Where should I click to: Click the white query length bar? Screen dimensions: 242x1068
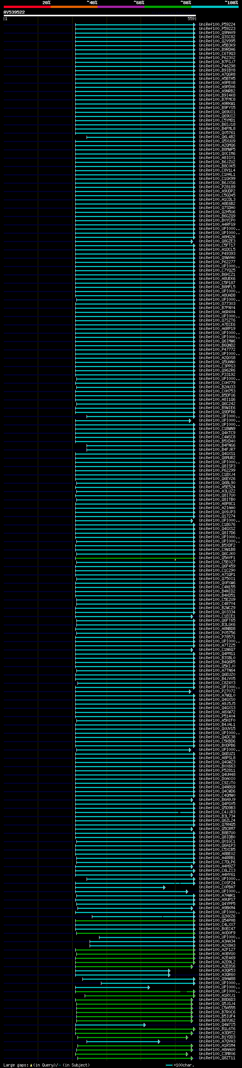coord(100,15)
